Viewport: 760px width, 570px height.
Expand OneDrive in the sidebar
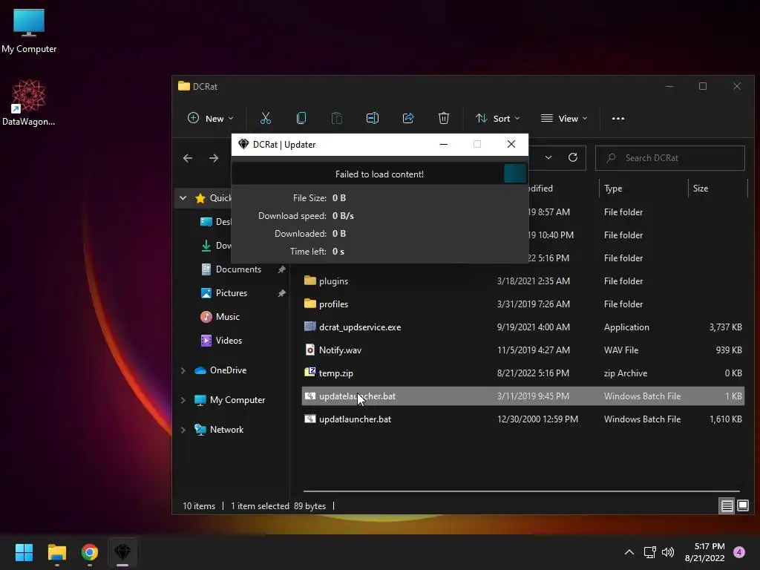pyautogui.click(x=183, y=370)
